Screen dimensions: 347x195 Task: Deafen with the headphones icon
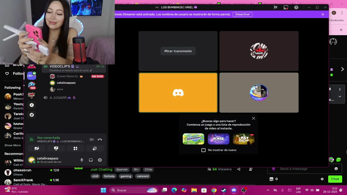(91, 160)
